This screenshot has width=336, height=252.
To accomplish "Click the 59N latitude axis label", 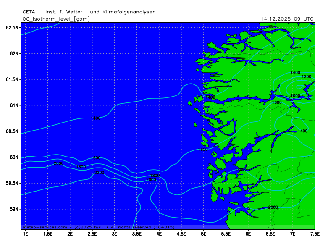I will click(15, 209).
